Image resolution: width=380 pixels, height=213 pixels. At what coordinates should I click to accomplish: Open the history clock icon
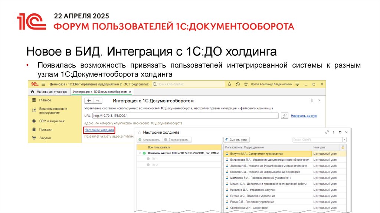click(238, 84)
